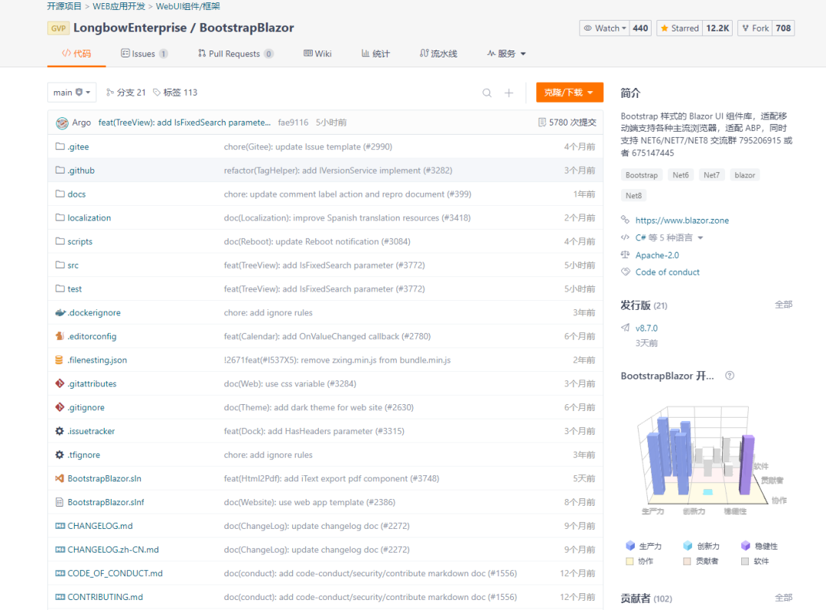826x610 pixels.
Task: Switch to the Pull Requests tab
Action: click(x=235, y=54)
